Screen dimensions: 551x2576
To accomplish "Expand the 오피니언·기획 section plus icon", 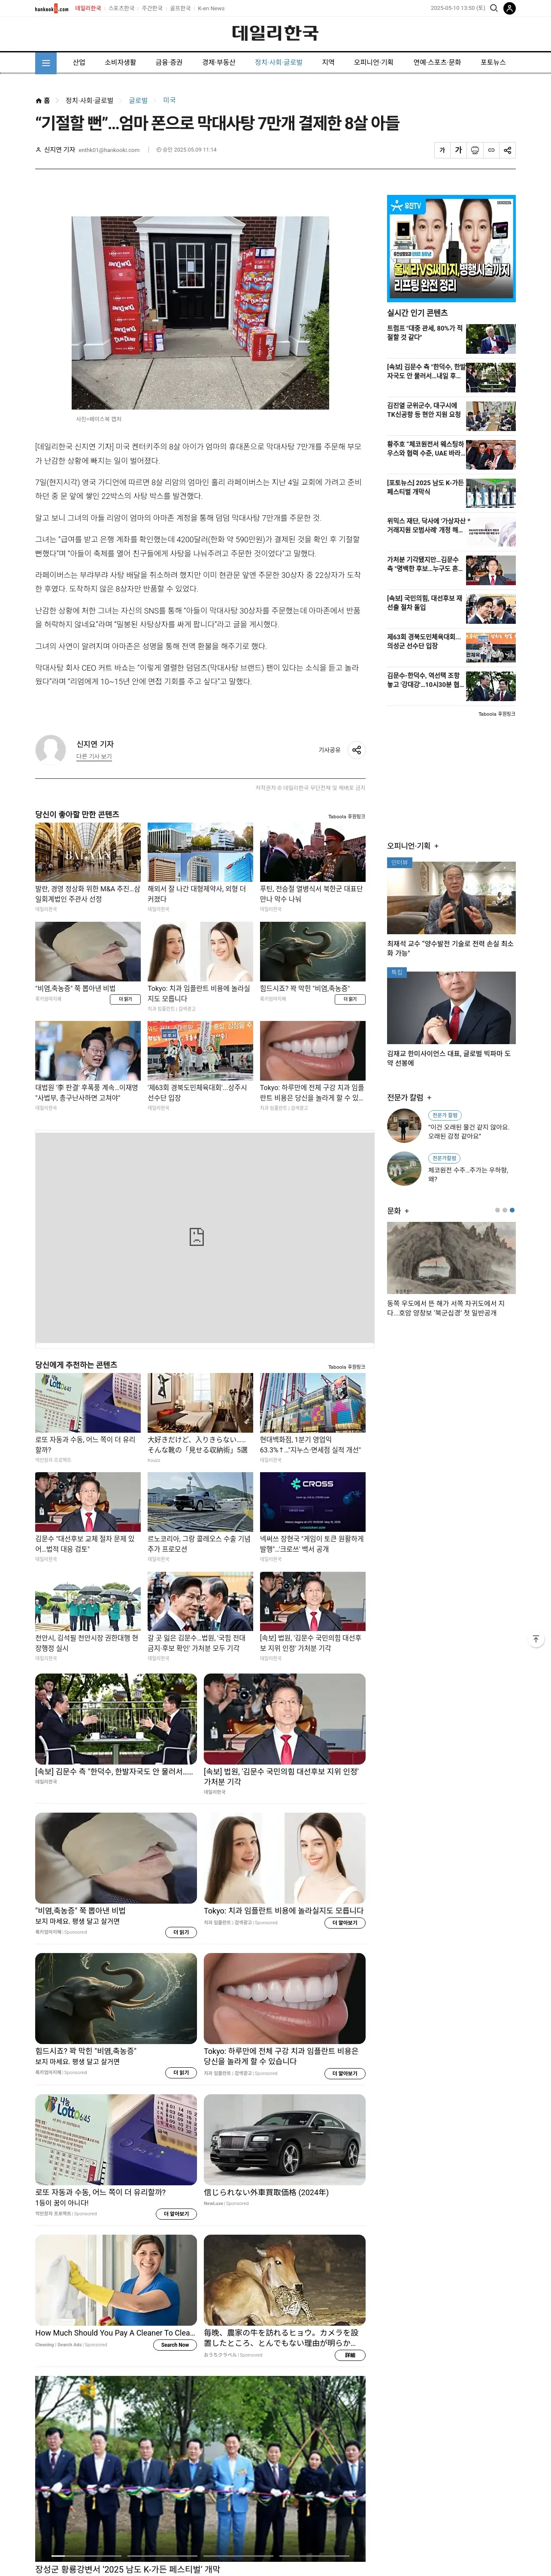I will point(436,846).
